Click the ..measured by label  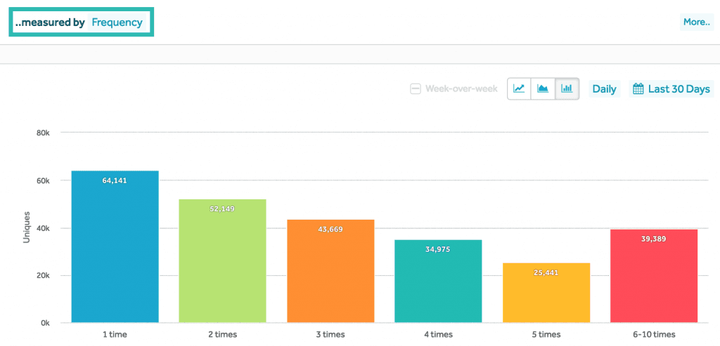coord(50,22)
